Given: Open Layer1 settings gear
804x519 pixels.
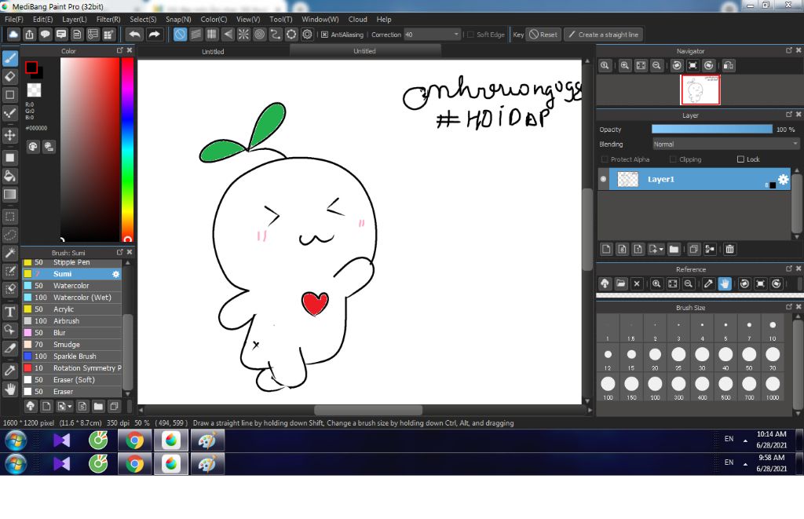Looking at the screenshot, I should click(783, 180).
